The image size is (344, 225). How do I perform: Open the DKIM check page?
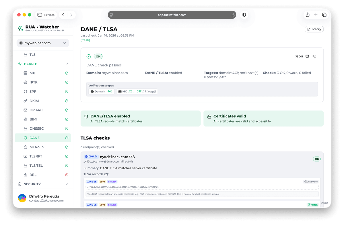click(43, 101)
